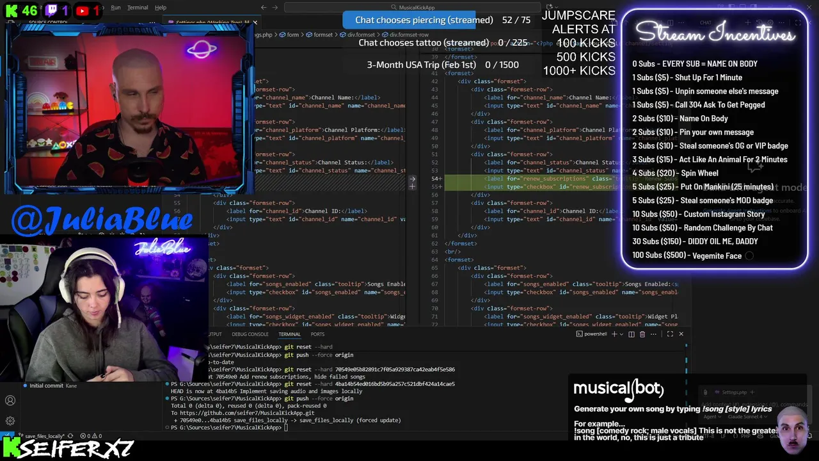
Task: Open the terminal launch profile dropdown chevron
Action: (621, 334)
